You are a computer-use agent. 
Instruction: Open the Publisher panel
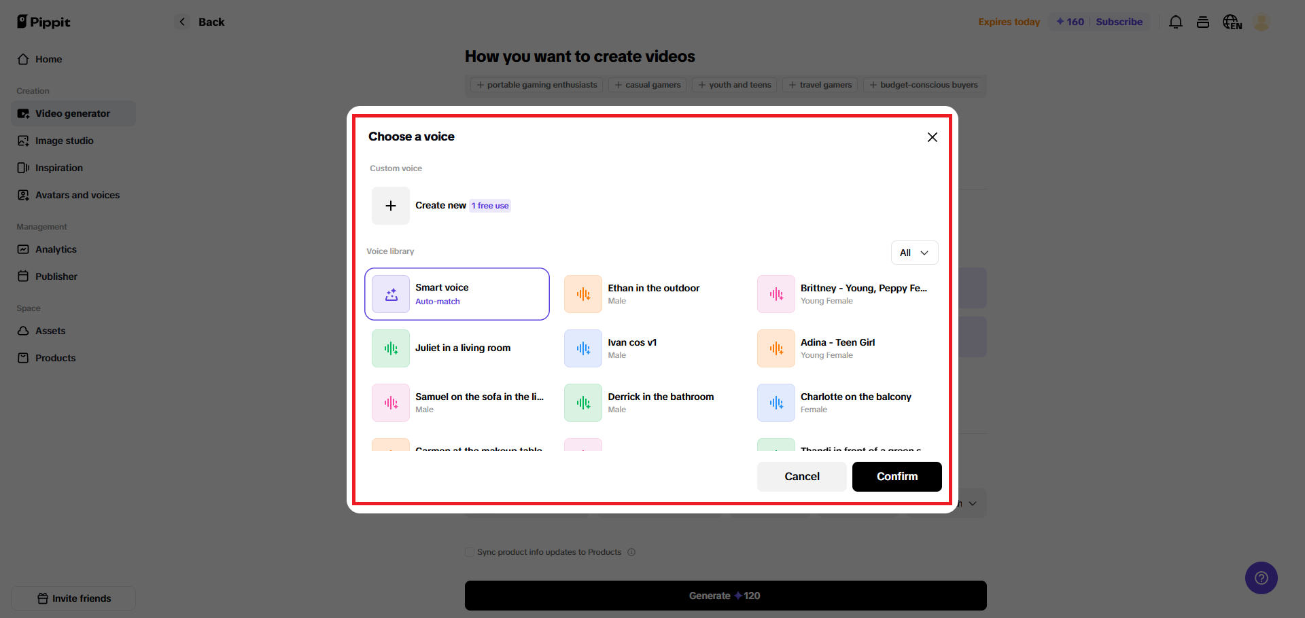pos(22,276)
